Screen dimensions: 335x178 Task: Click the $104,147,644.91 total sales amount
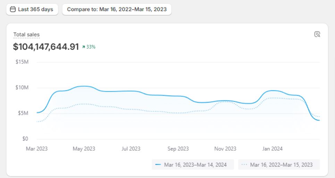46,47
